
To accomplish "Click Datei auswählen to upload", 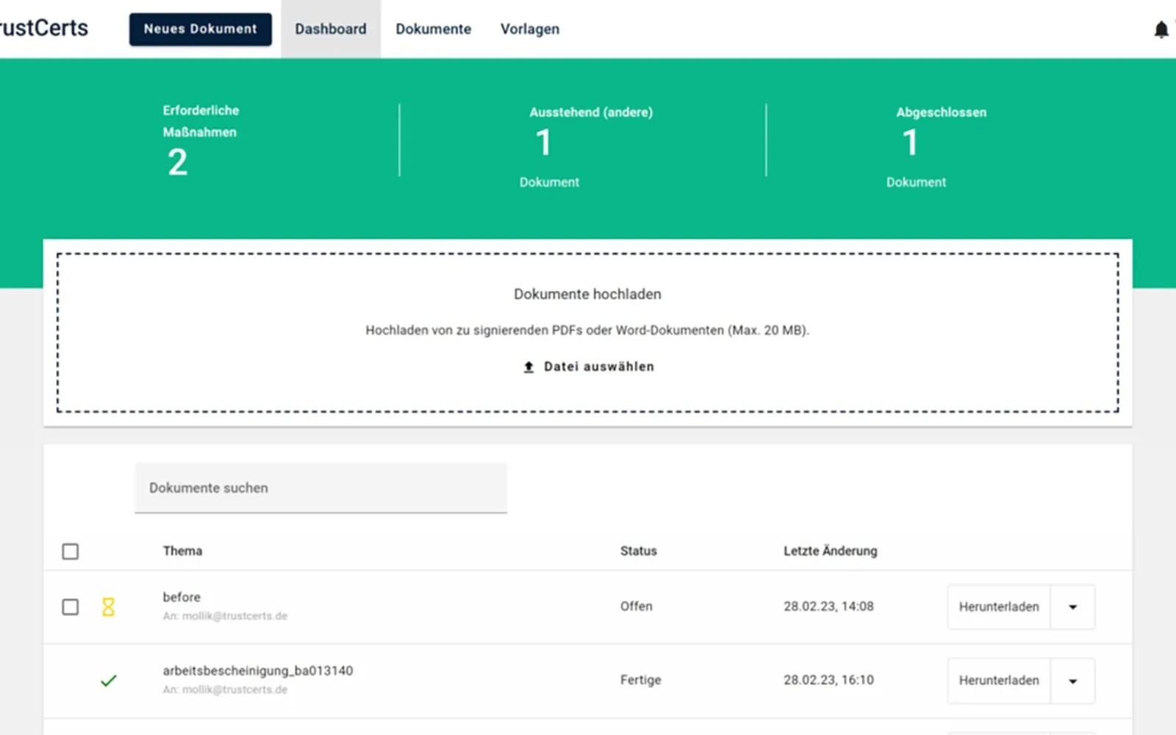I will point(588,367).
